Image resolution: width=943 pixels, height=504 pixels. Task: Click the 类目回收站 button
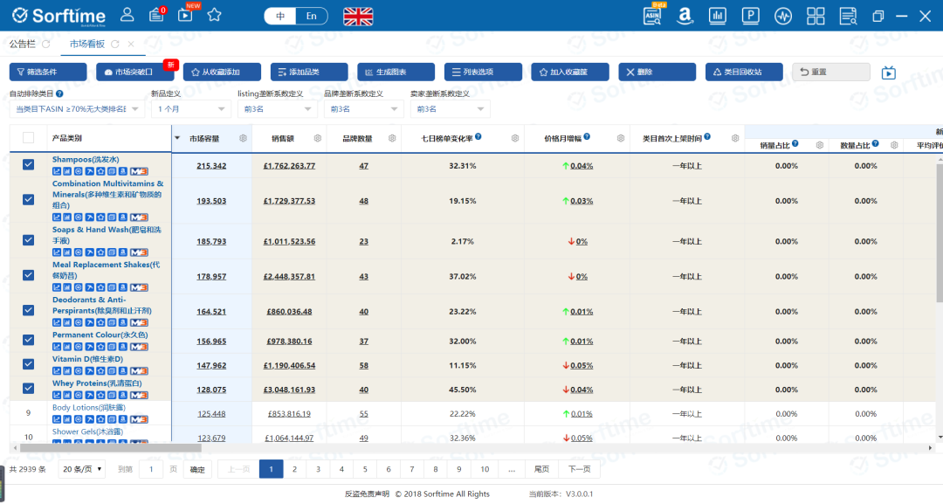744,72
